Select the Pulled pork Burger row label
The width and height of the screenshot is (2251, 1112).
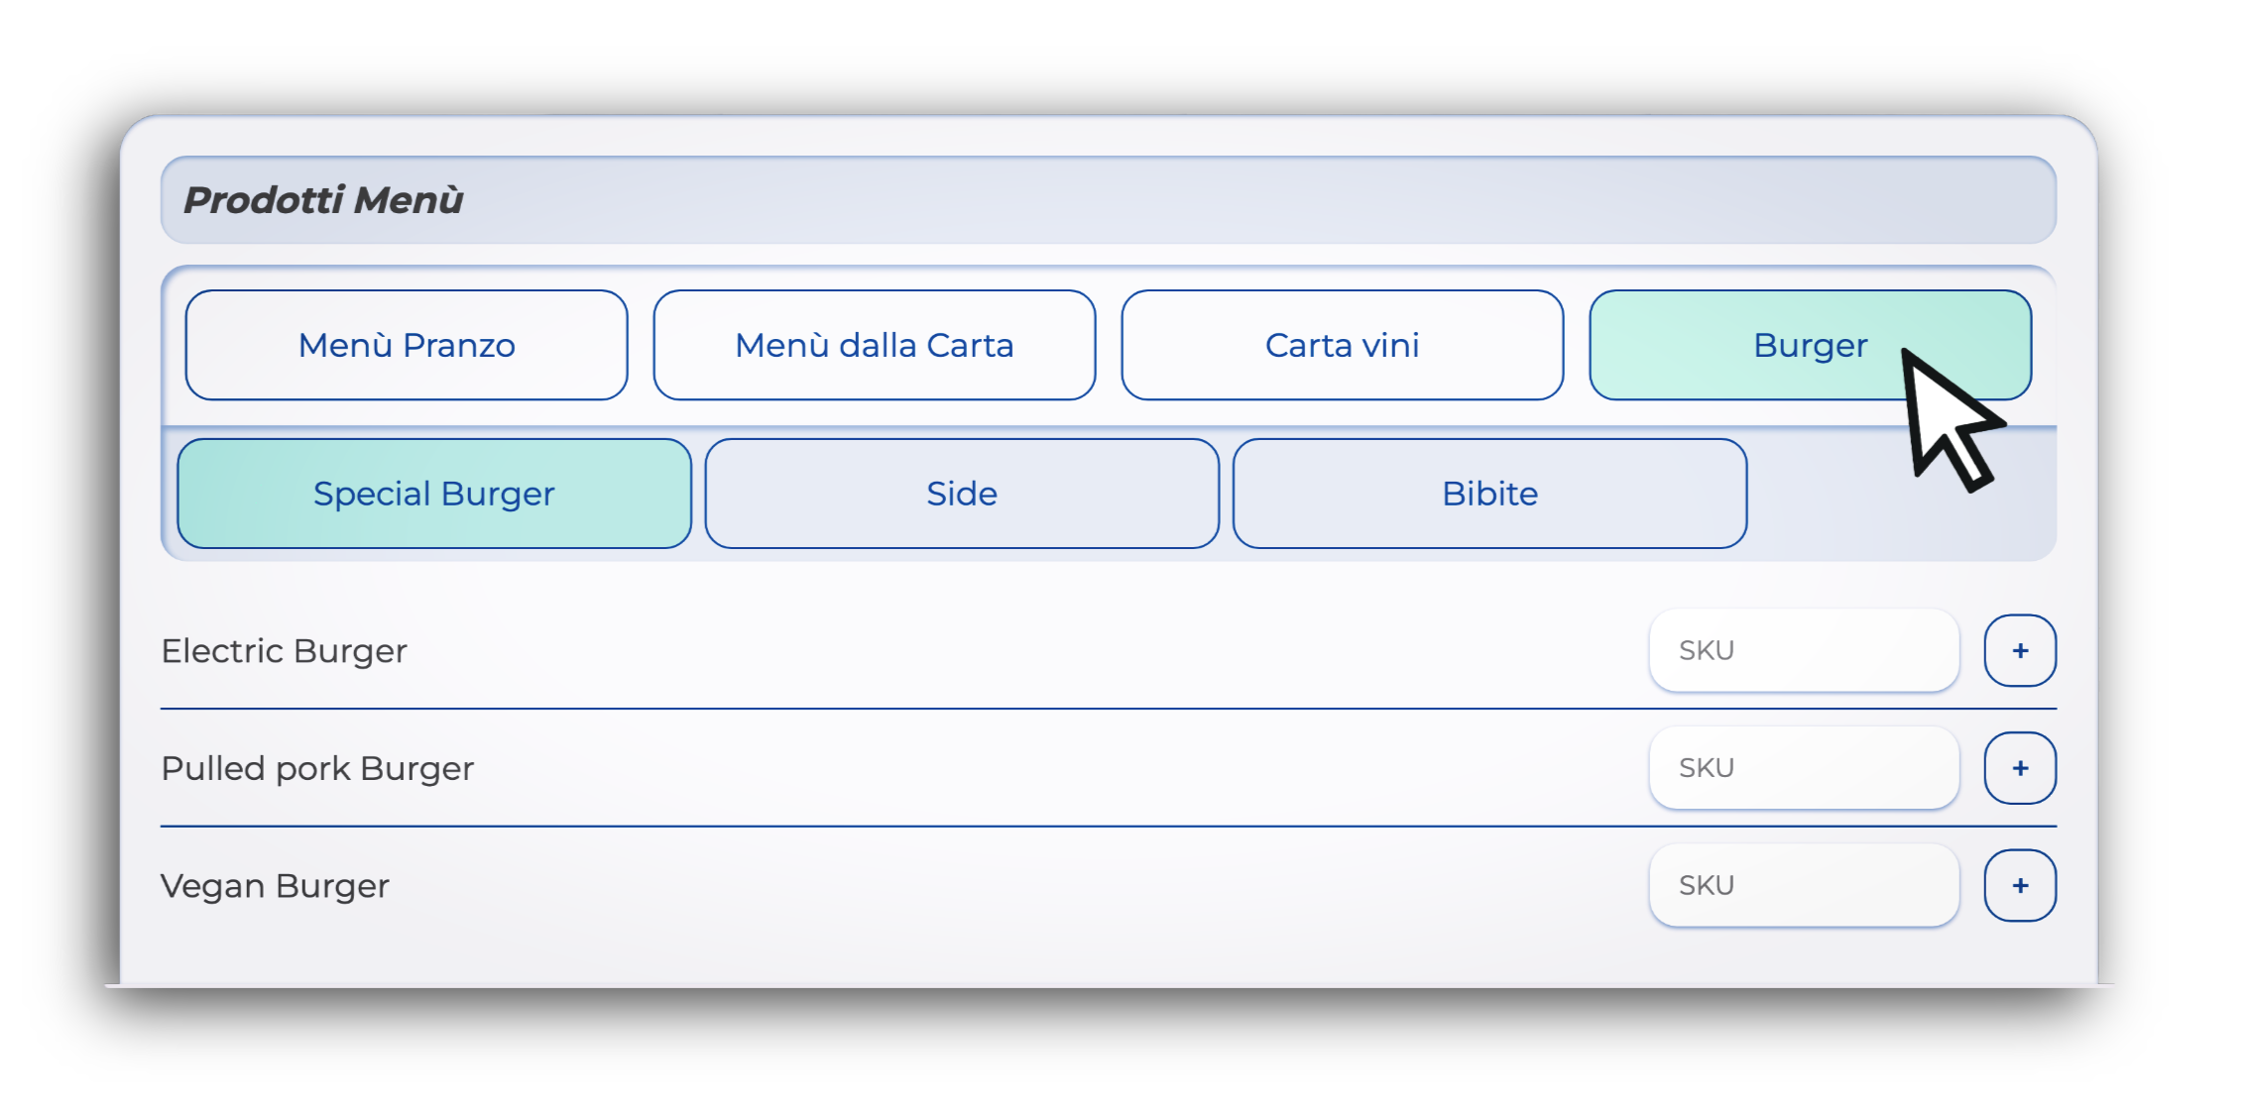pyautogui.click(x=317, y=768)
